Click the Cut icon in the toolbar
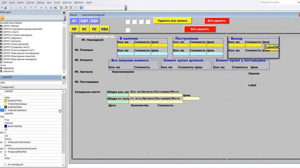 tap(11, 7)
